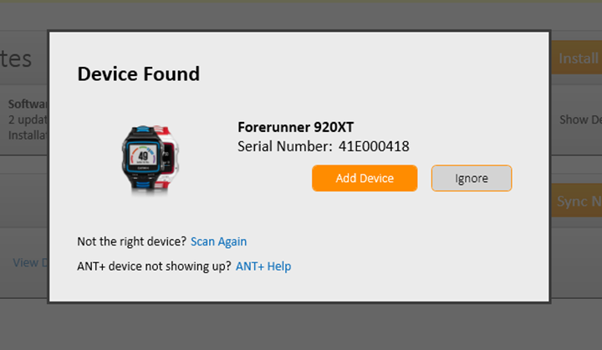Click the dimmed Install button behind dialog
This screenshot has width=602, height=350.
577,58
